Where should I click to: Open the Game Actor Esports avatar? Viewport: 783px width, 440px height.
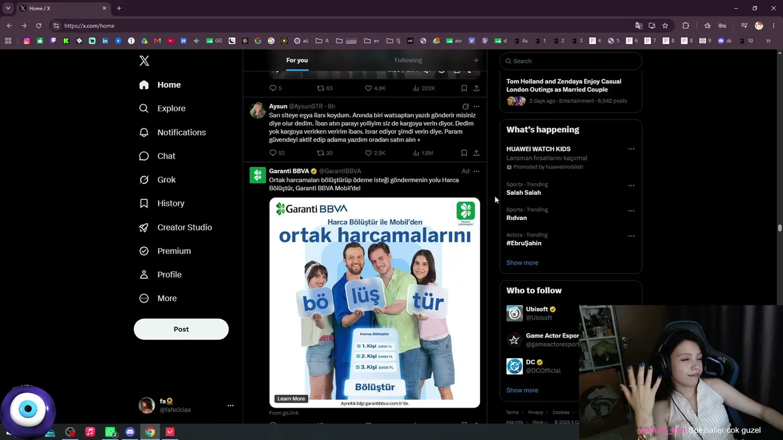coord(514,340)
